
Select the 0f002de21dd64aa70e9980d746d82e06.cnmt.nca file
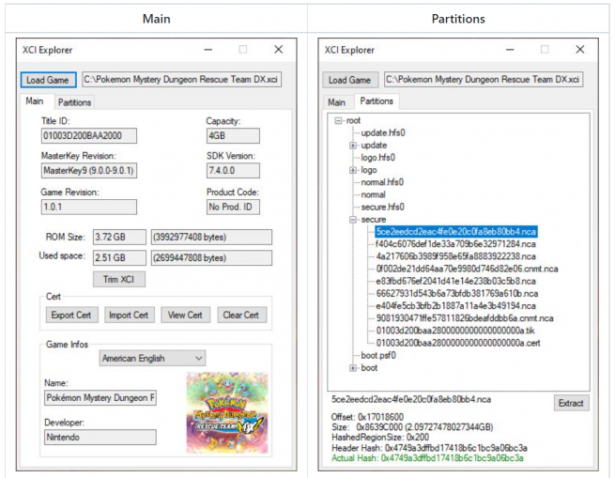pyautogui.click(x=467, y=269)
